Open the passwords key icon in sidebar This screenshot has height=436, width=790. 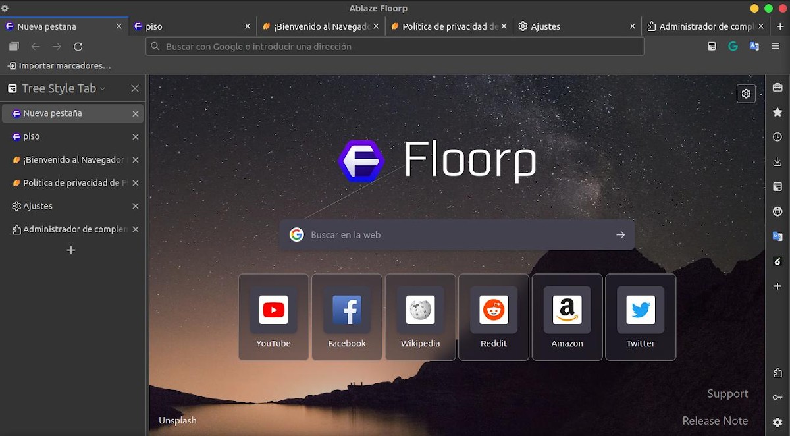777,397
